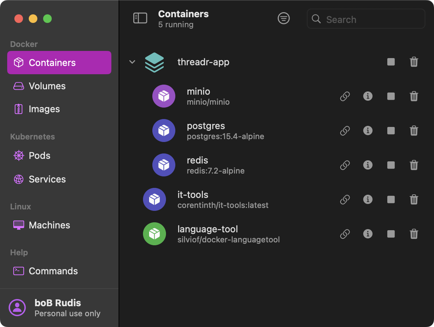This screenshot has width=434, height=327.
Task: Delete the threadr-app compose group
Action: (414, 62)
